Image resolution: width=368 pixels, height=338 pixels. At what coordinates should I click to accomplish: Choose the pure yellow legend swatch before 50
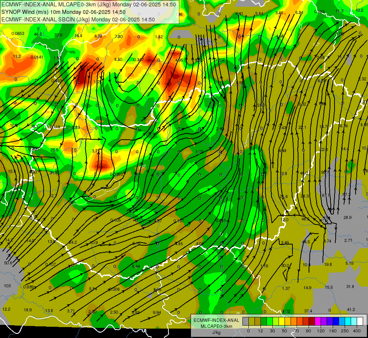(282, 321)
